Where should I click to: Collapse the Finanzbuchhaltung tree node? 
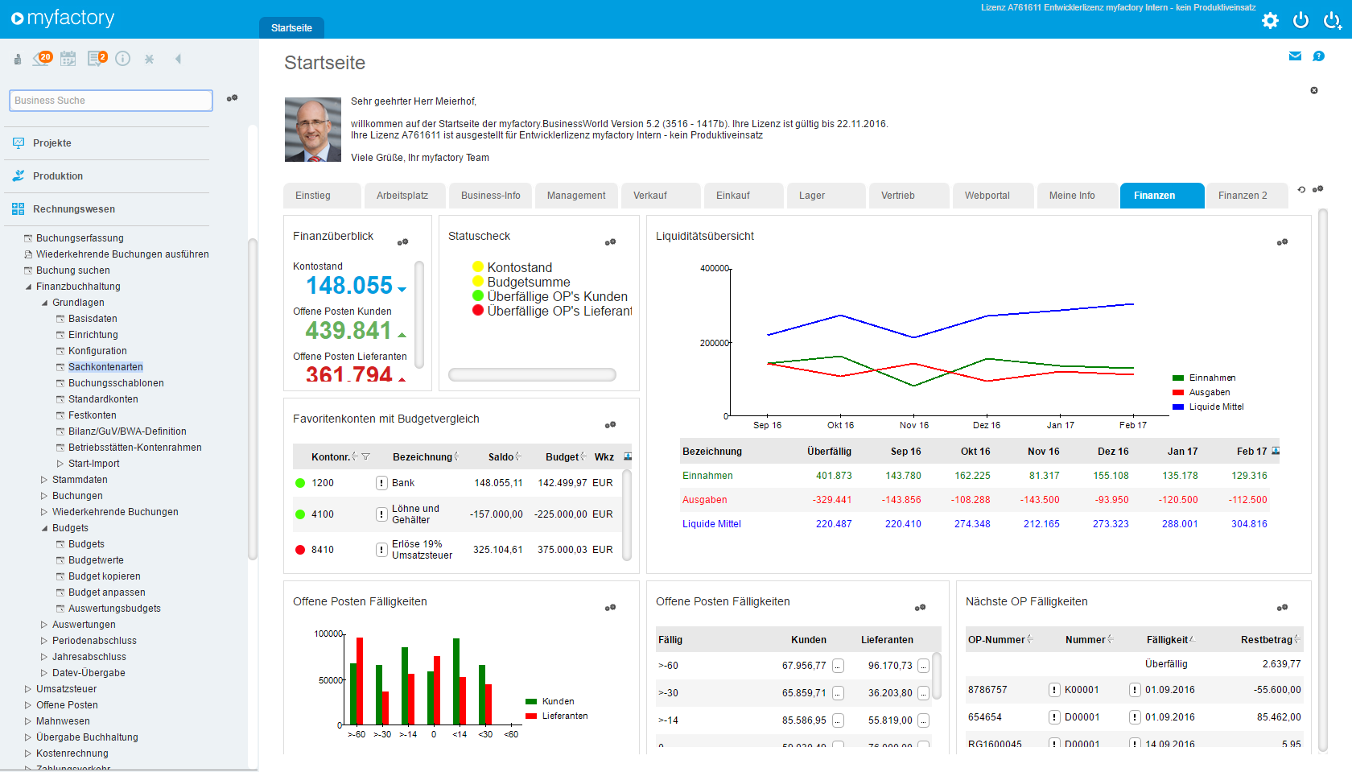pyautogui.click(x=29, y=287)
